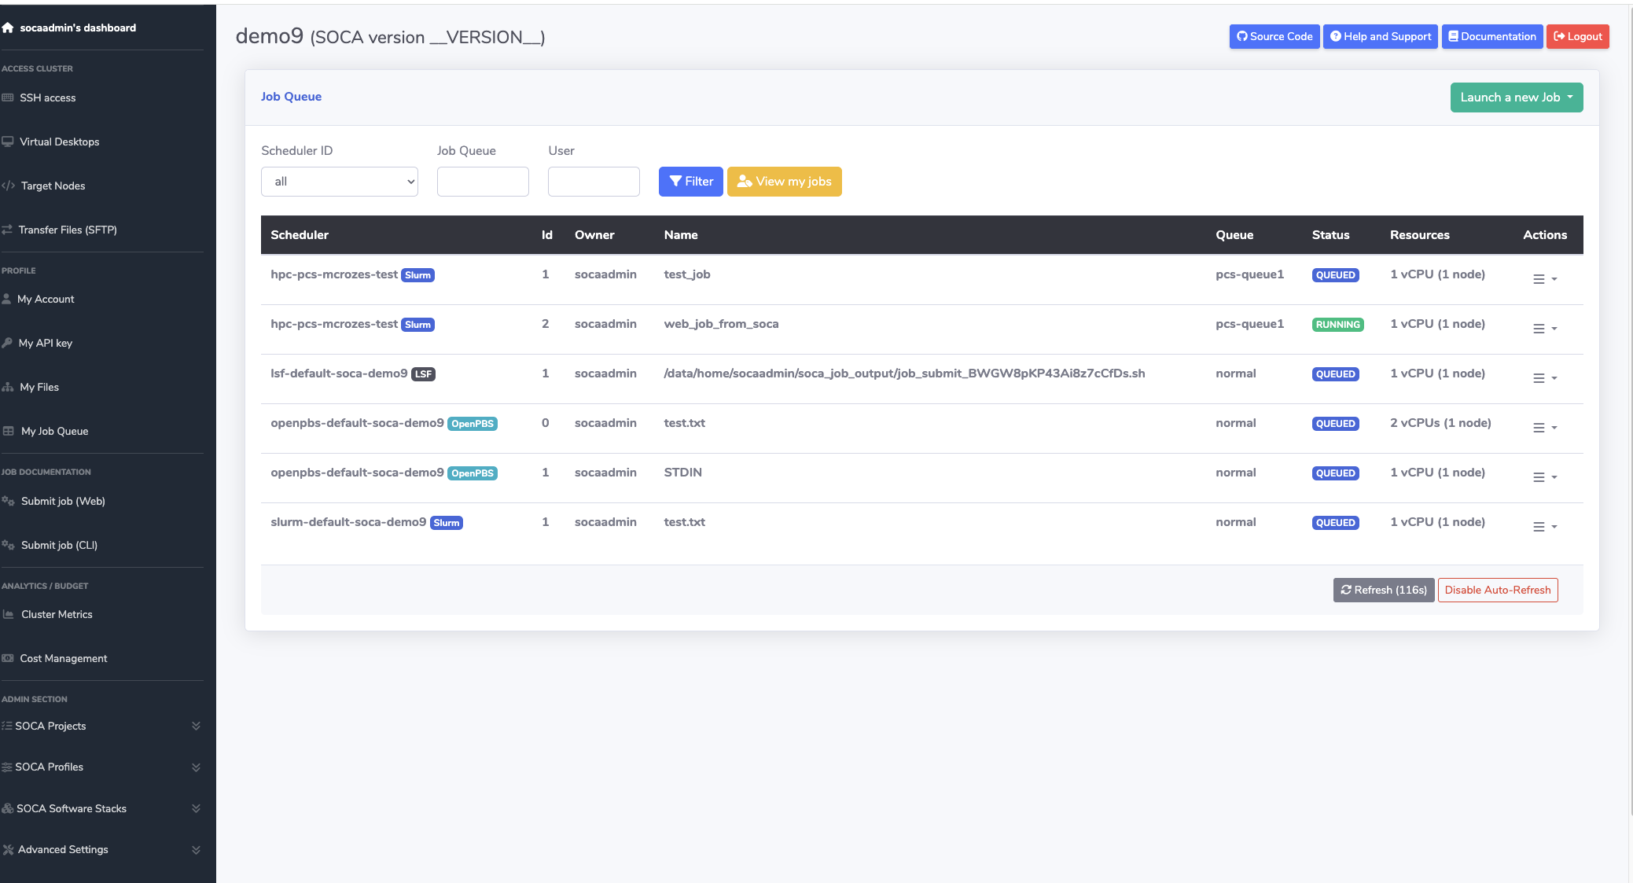The width and height of the screenshot is (1633, 883).
Task: Click the SSH access keyboard icon
Action: point(8,97)
